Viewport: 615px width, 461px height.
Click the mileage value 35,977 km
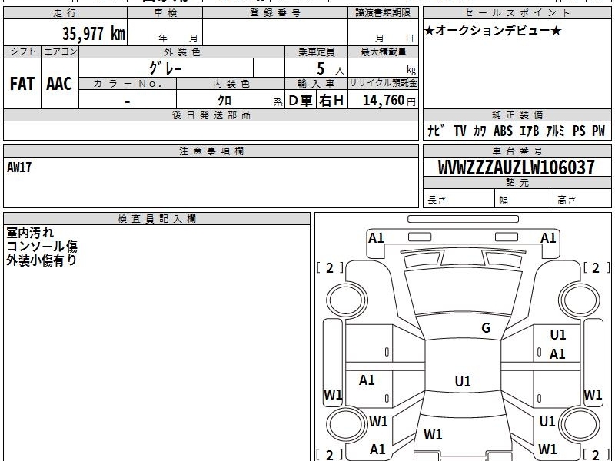(x=93, y=34)
